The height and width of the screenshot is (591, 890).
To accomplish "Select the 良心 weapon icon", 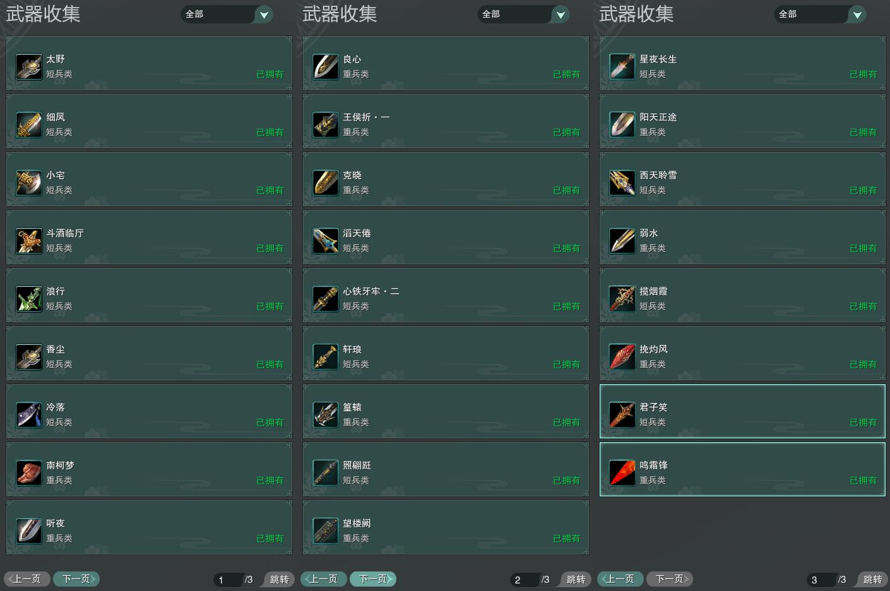I will coord(326,67).
